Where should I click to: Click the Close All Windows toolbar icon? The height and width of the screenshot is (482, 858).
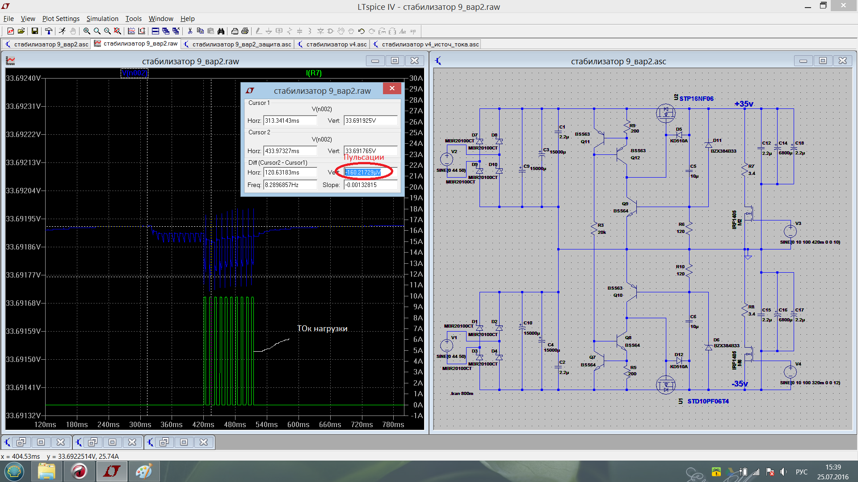[x=176, y=31]
